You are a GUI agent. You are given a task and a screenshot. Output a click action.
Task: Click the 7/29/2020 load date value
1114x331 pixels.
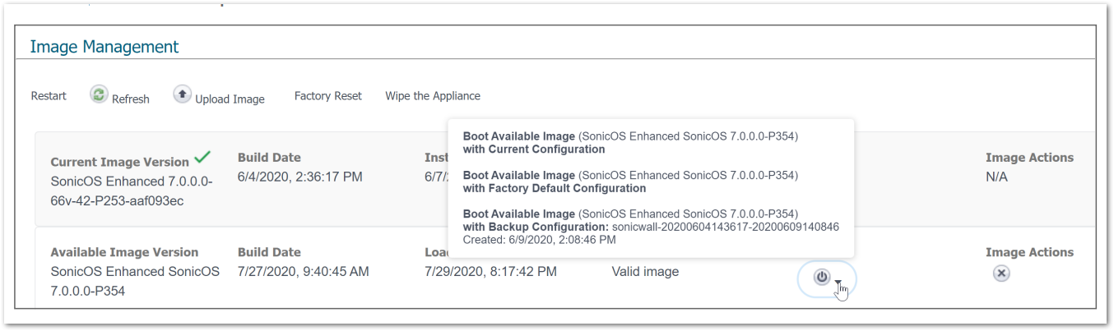pyautogui.click(x=490, y=271)
